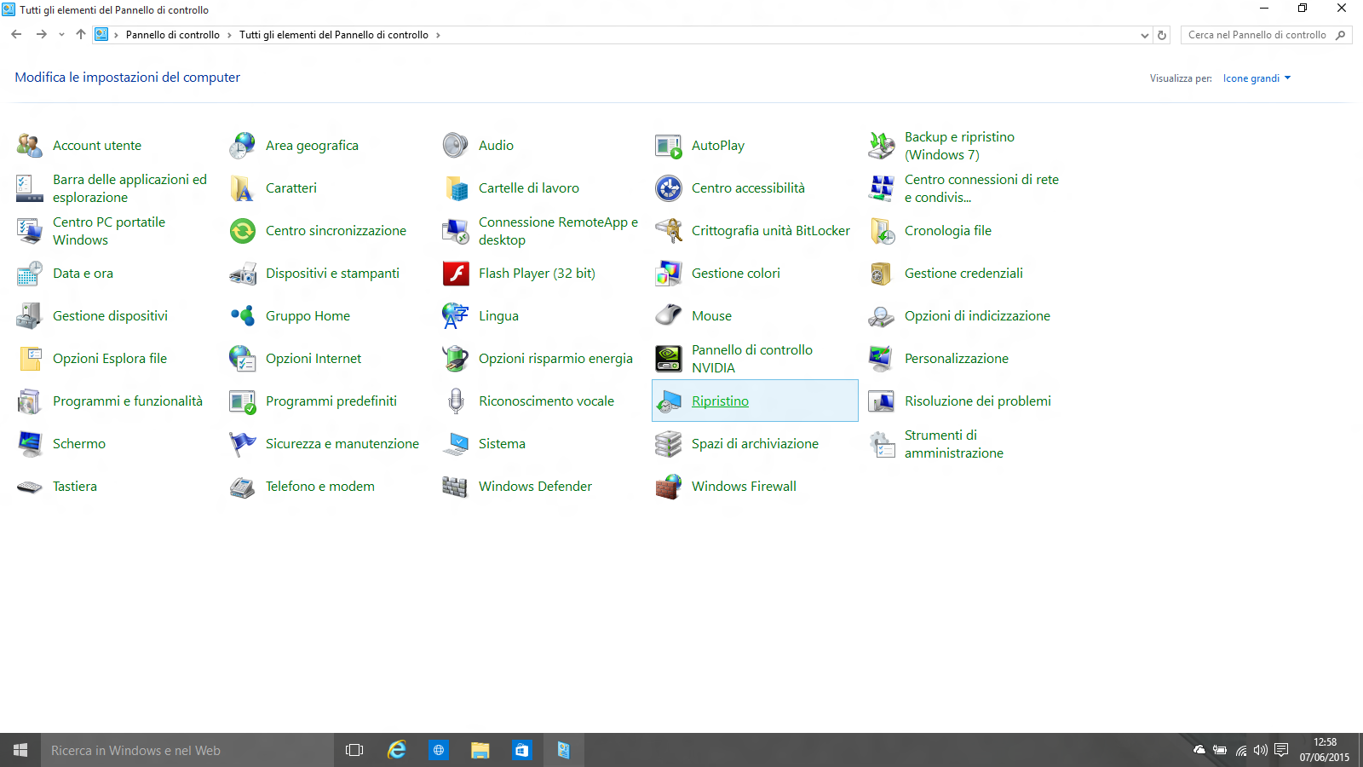Open the Action Center notifications icon
The height and width of the screenshot is (767, 1363).
point(1281,751)
